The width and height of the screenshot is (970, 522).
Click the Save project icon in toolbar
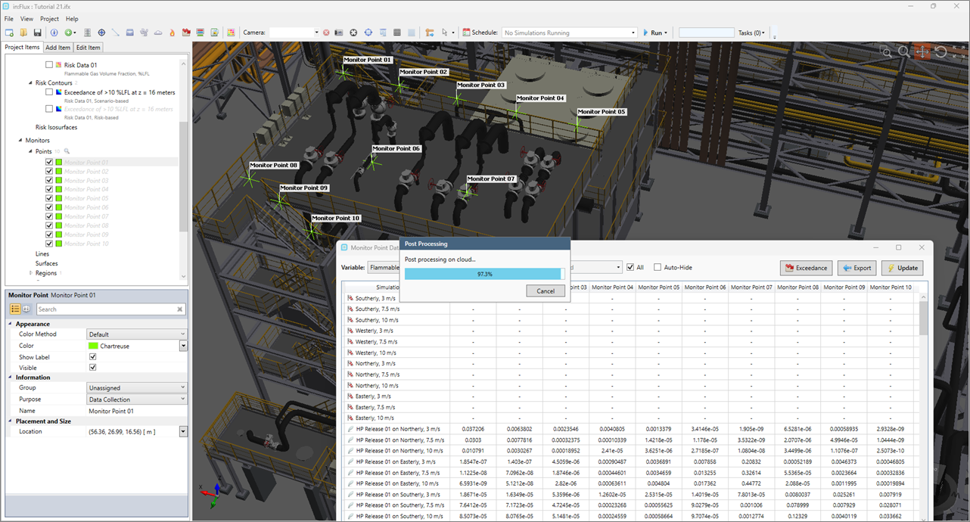[37, 33]
